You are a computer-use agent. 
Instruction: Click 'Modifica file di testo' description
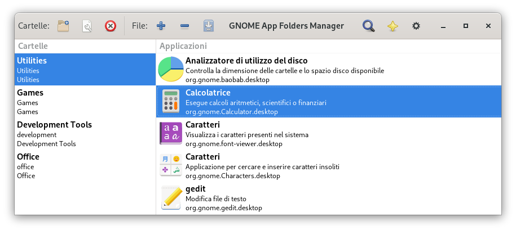(x=216, y=199)
